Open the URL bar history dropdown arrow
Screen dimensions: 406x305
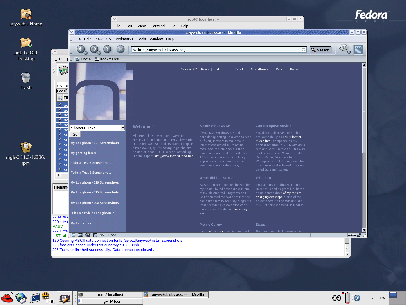click(x=303, y=50)
